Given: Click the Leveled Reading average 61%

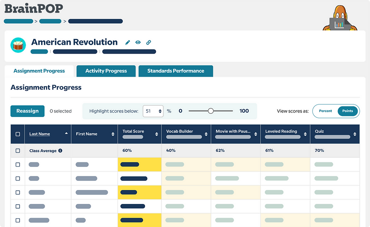Looking at the screenshot, I should [270, 150].
